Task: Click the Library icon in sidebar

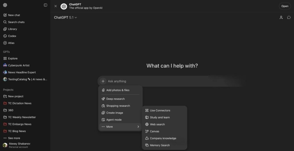Action: [5, 29]
